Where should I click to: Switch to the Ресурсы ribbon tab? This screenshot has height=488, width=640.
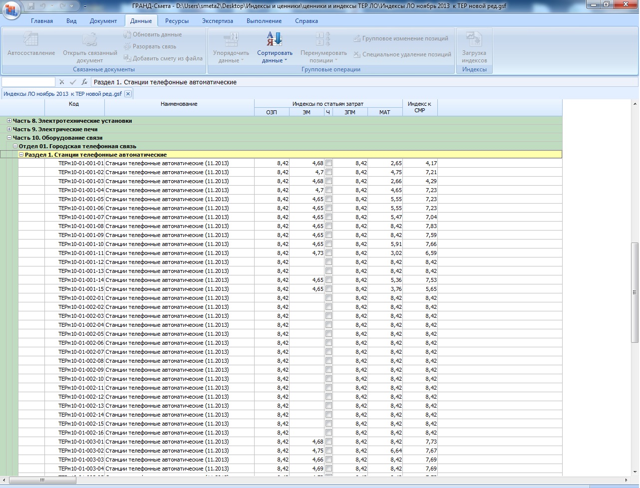pos(177,21)
